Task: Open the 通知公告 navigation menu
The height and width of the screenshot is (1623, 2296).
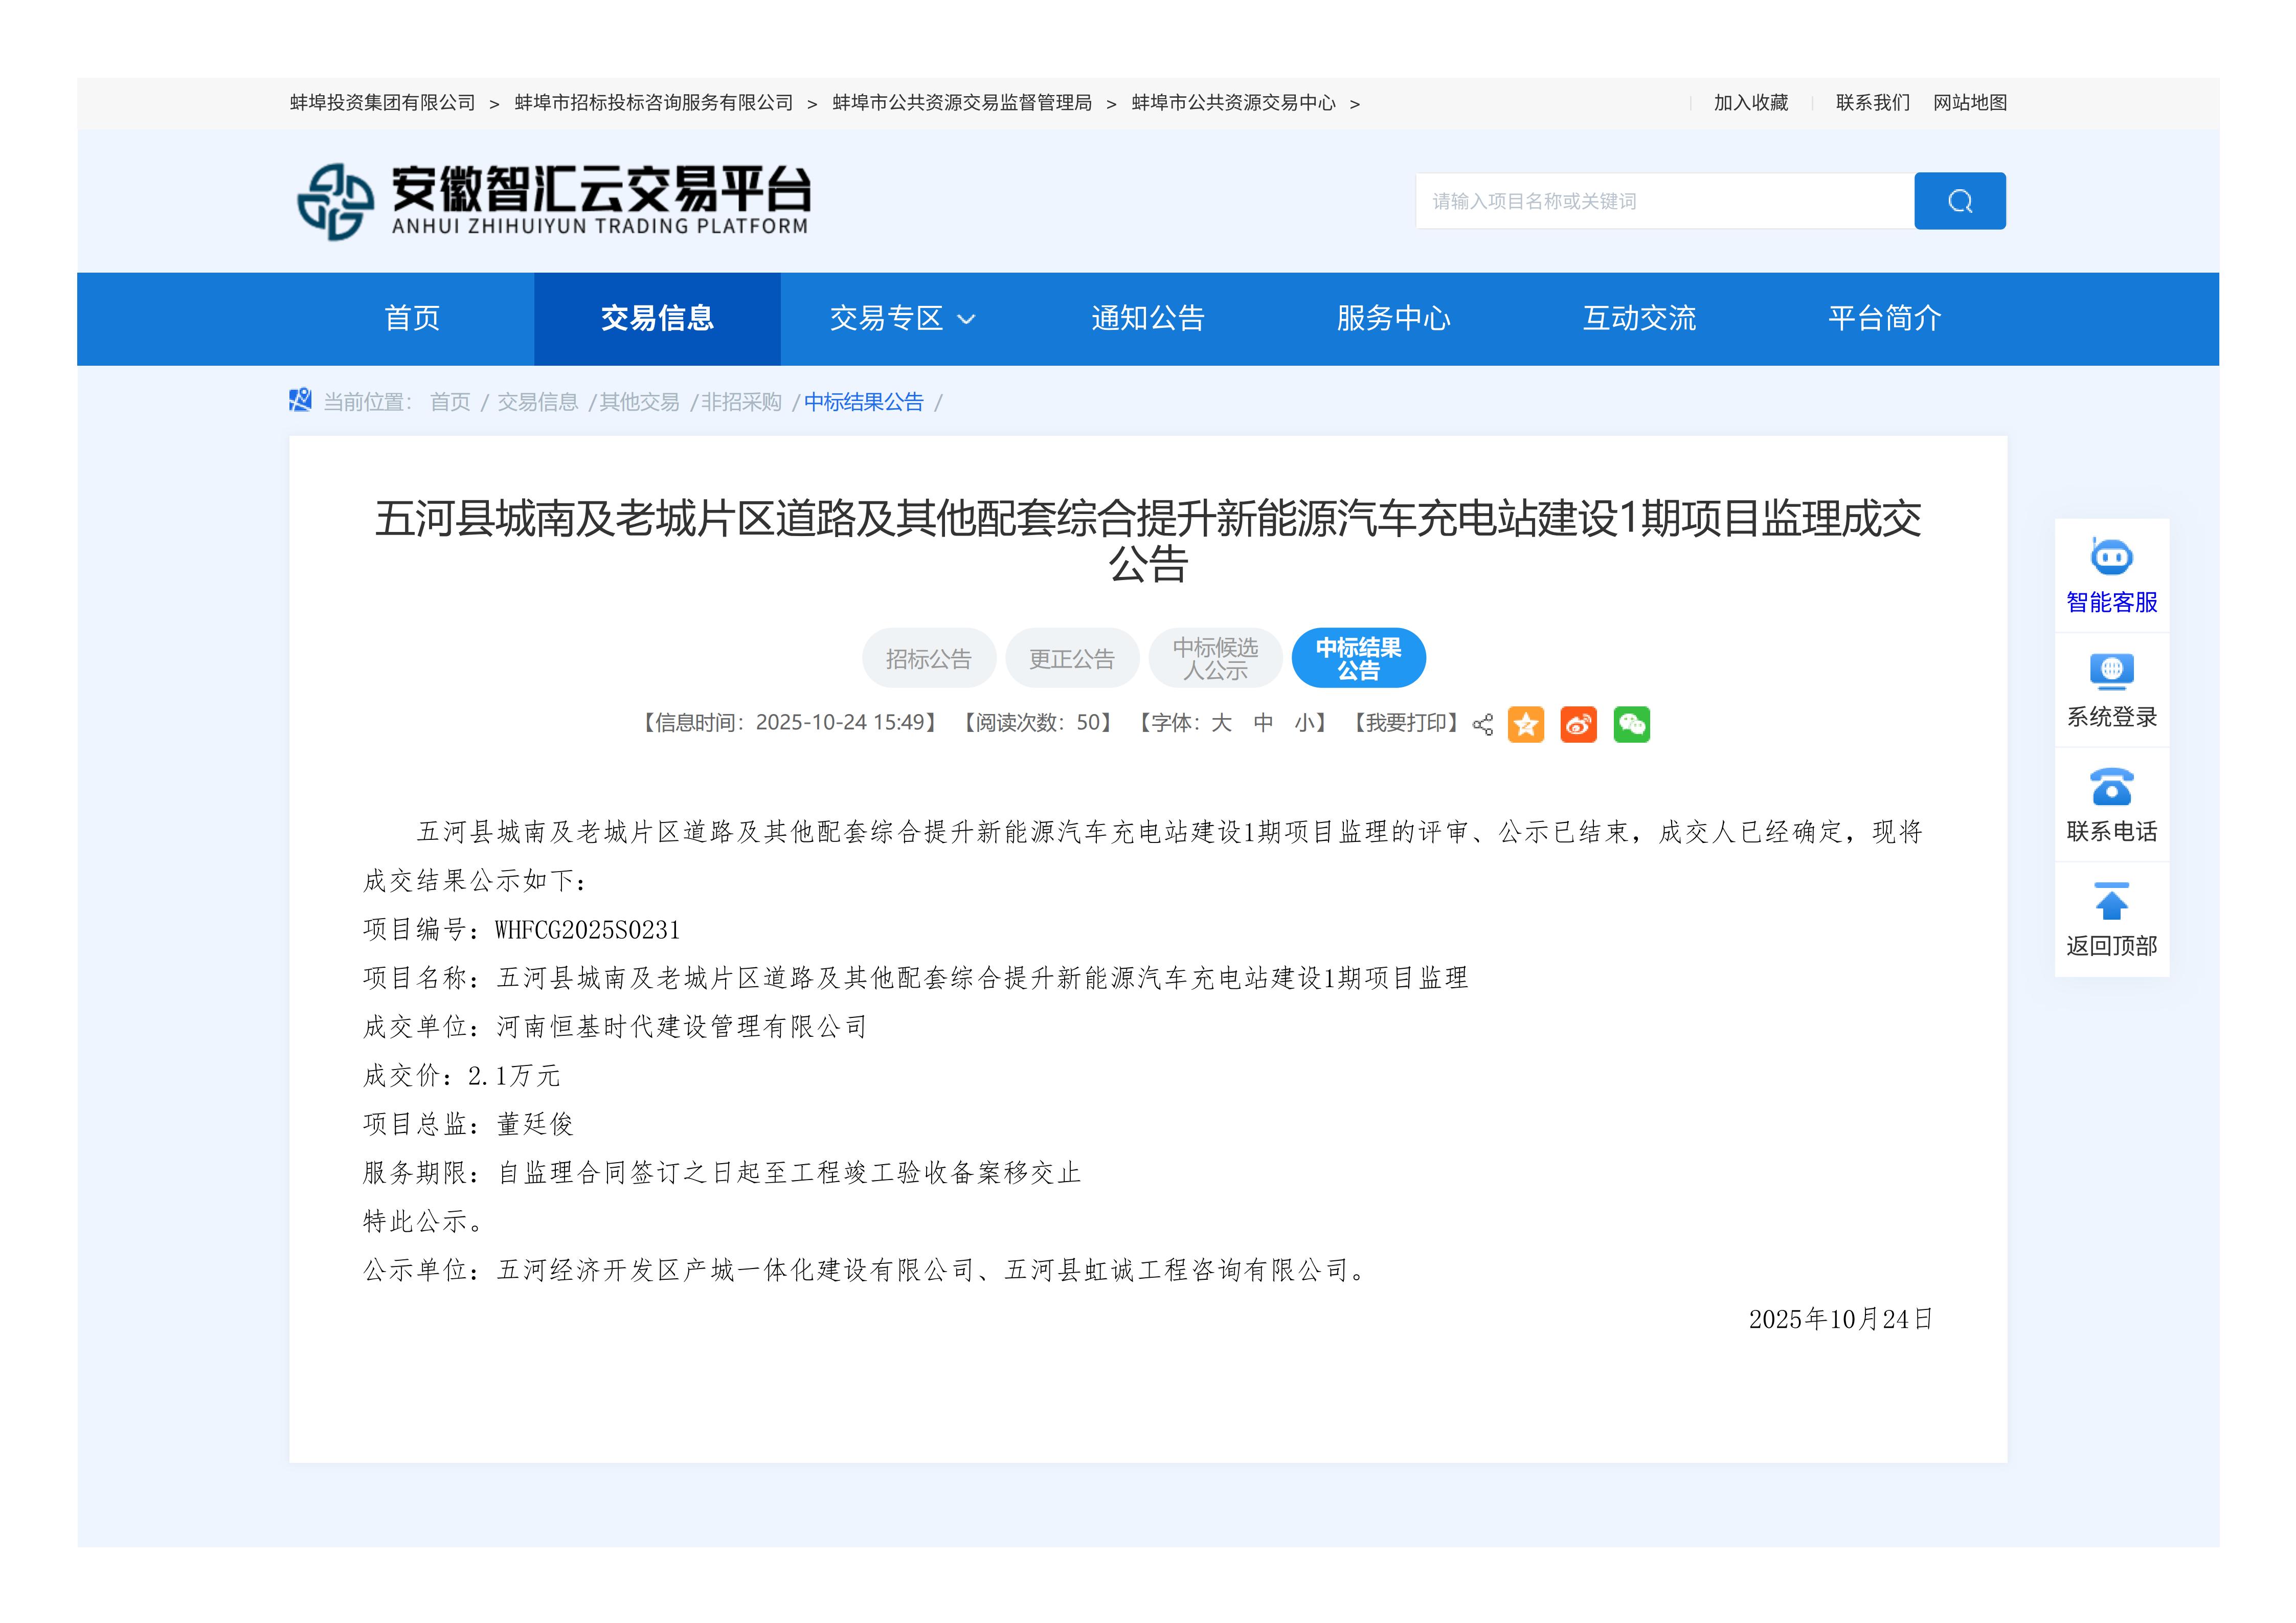Action: (1147, 319)
